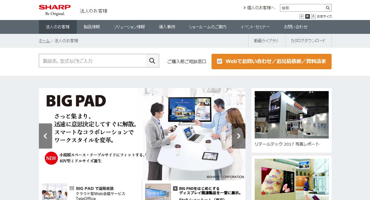Click the SHARP Be Original logo

point(55,10)
